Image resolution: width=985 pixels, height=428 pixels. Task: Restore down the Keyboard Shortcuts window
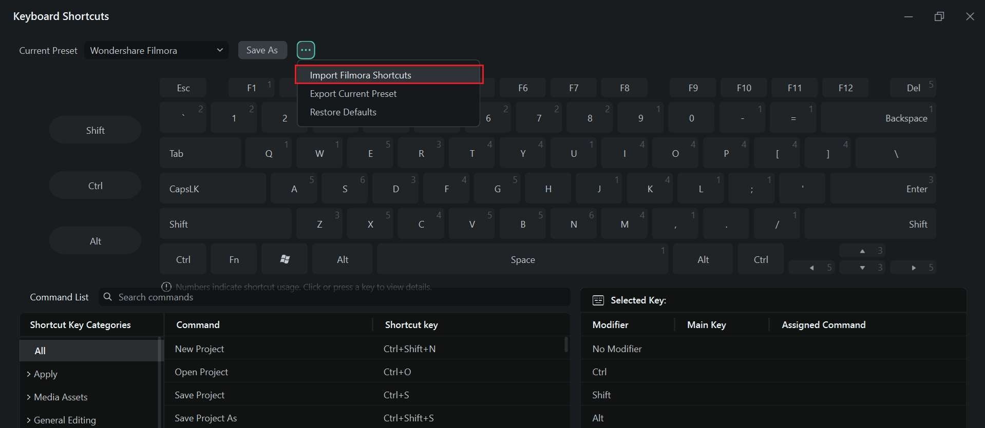[939, 16]
